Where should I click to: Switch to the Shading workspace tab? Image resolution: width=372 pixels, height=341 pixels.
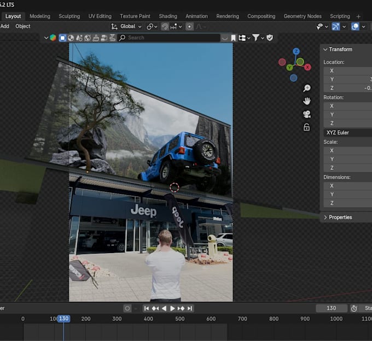[x=168, y=16]
